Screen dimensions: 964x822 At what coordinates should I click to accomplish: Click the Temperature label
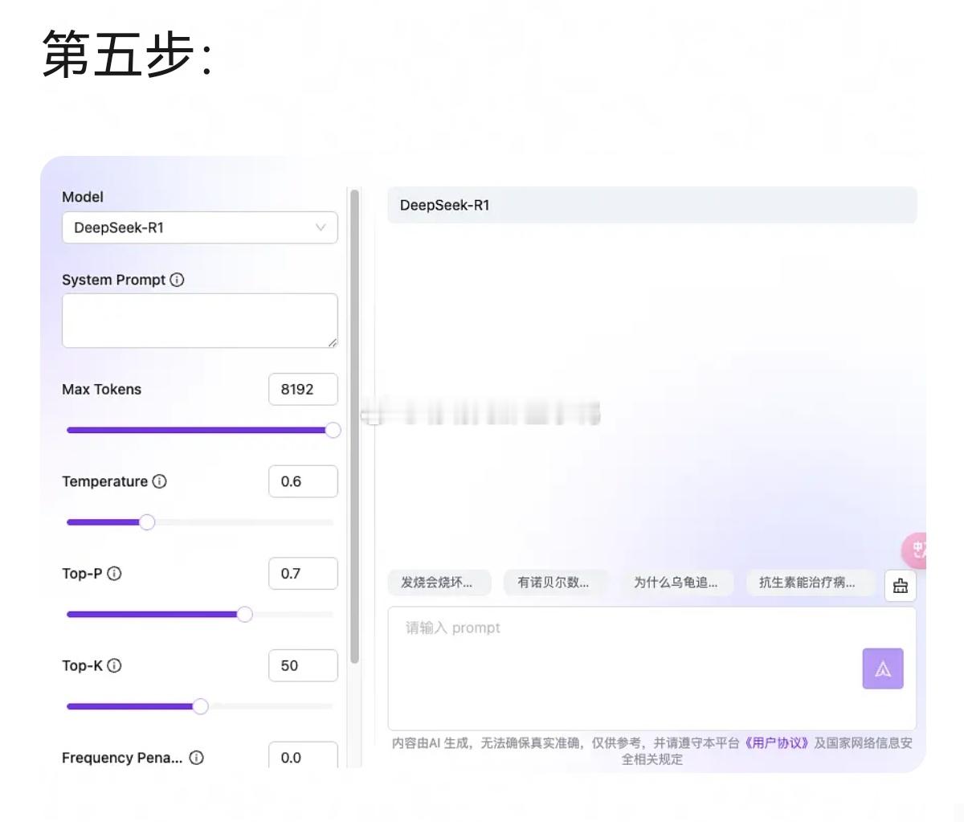[x=104, y=481]
